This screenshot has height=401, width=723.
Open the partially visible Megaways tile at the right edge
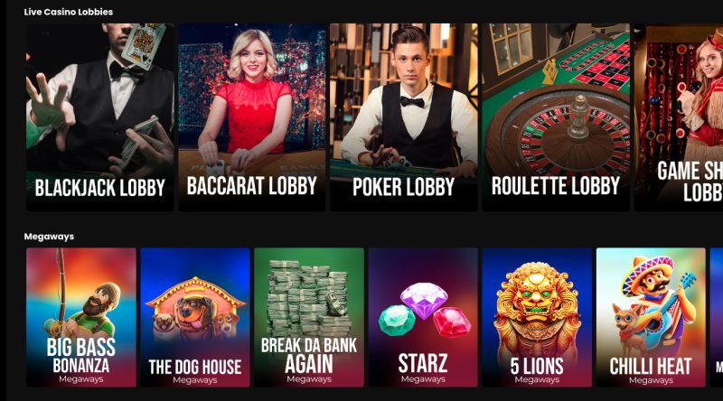(717, 318)
